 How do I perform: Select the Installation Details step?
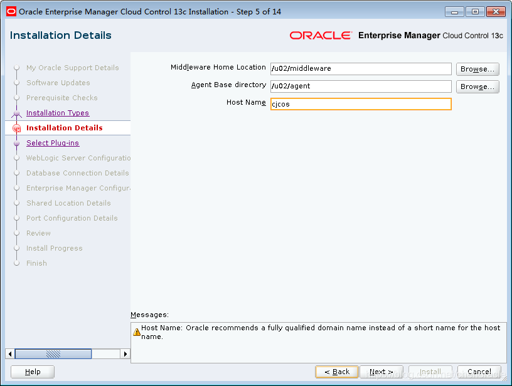pos(65,128)
